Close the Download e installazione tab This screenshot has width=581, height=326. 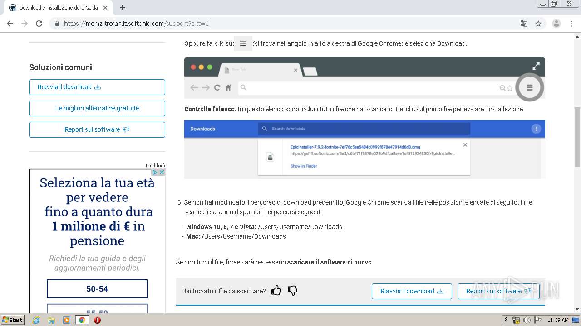coord(105,8)
